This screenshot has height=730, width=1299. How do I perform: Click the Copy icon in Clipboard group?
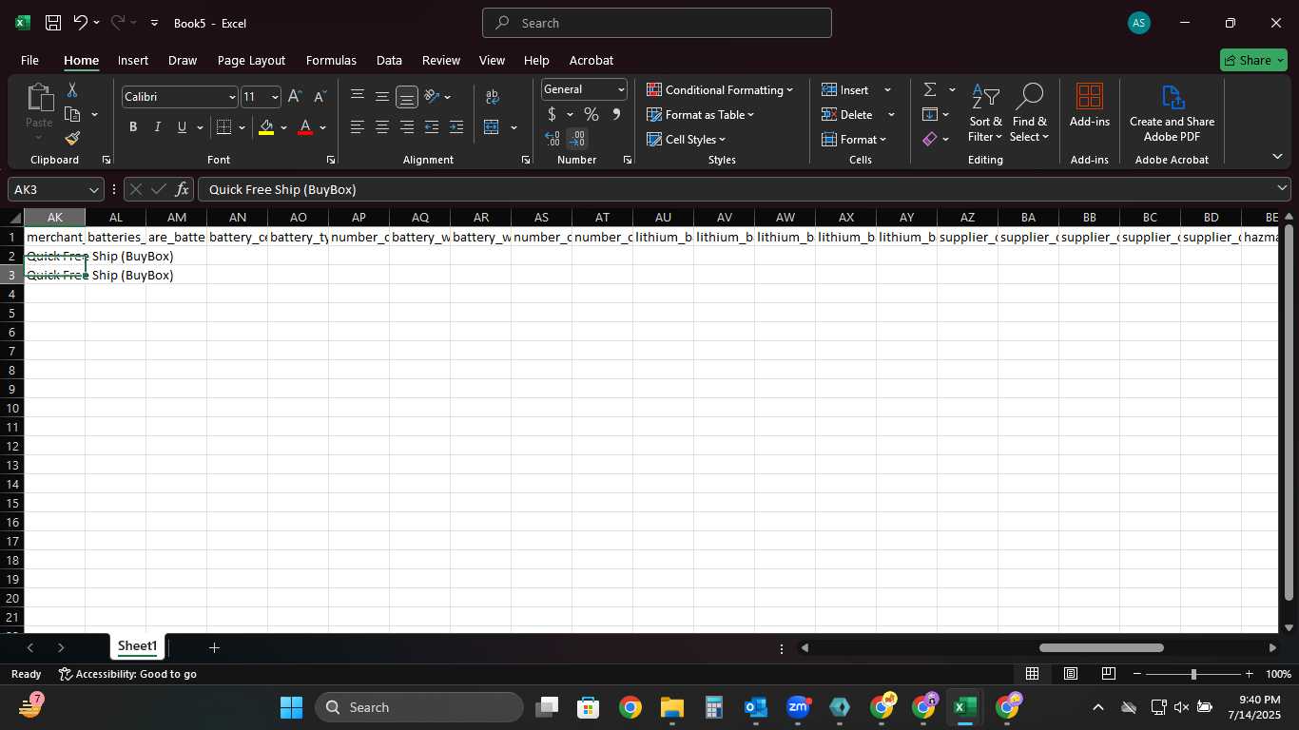point(72,114)
